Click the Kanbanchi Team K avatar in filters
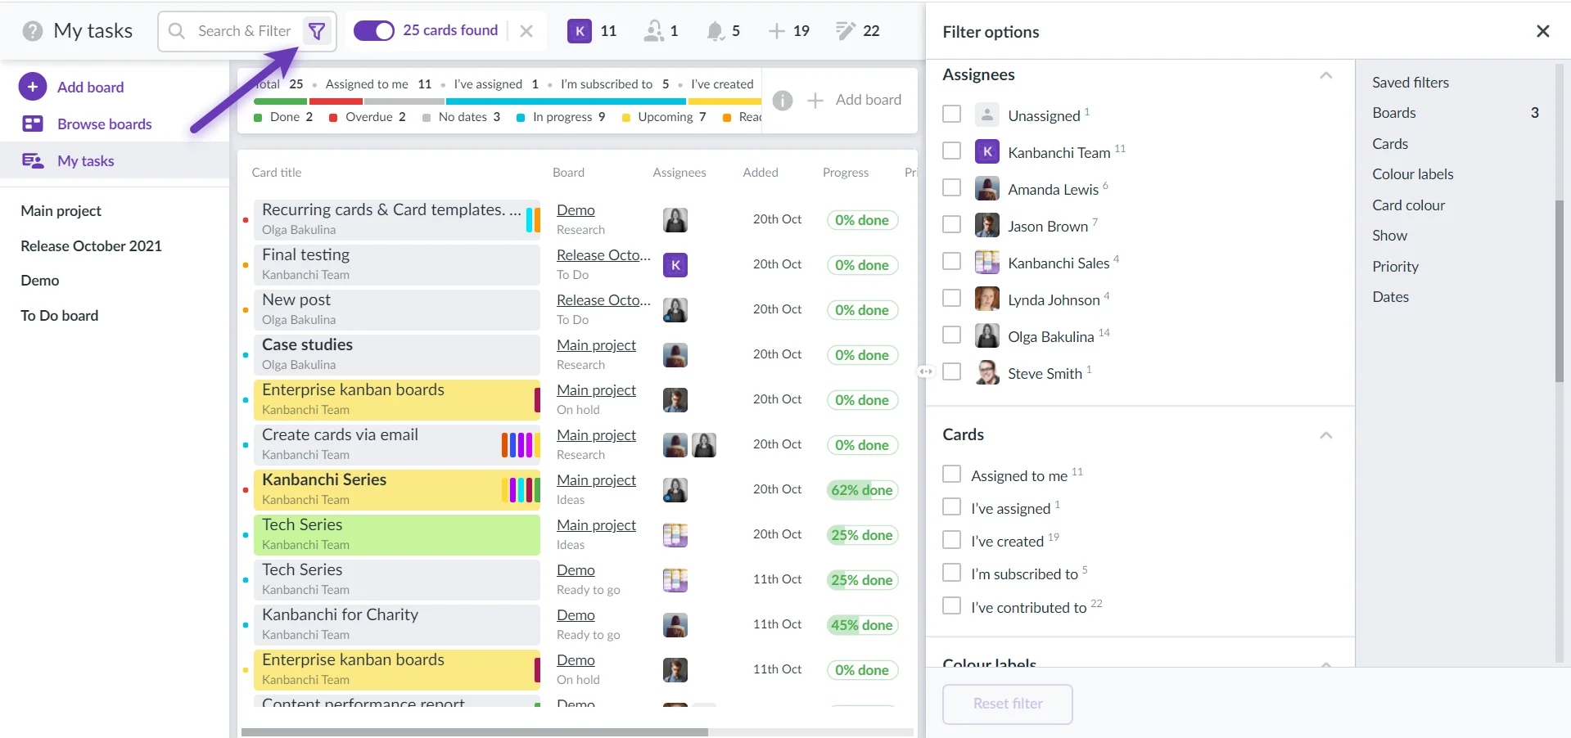The height and width of the screenshot is (738, 1571). (987, 151)
